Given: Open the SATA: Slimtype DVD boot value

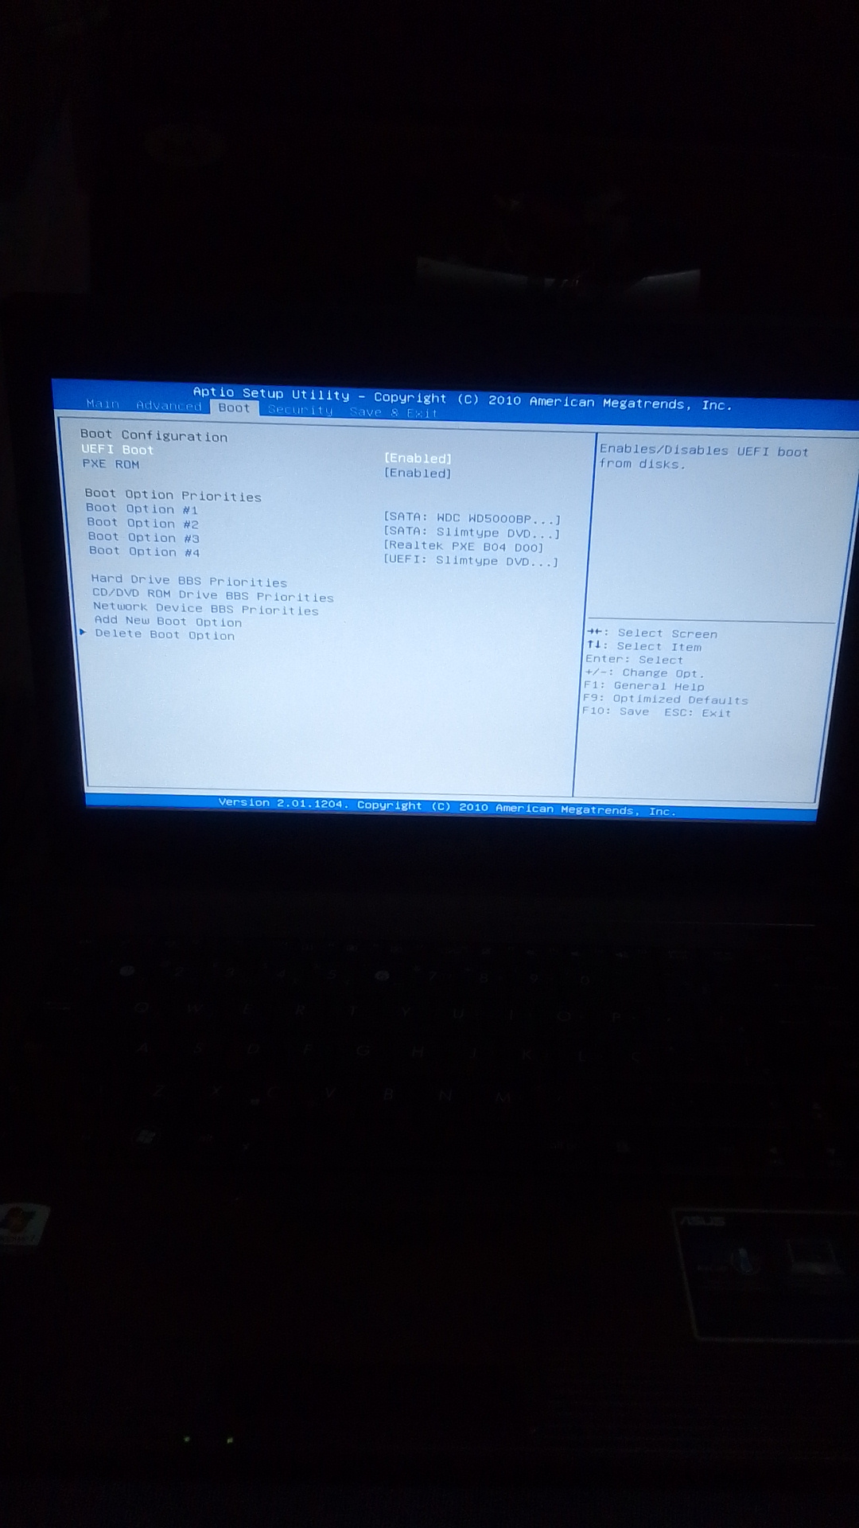Looking at the screenshot, I should click(x=472, y=532).
